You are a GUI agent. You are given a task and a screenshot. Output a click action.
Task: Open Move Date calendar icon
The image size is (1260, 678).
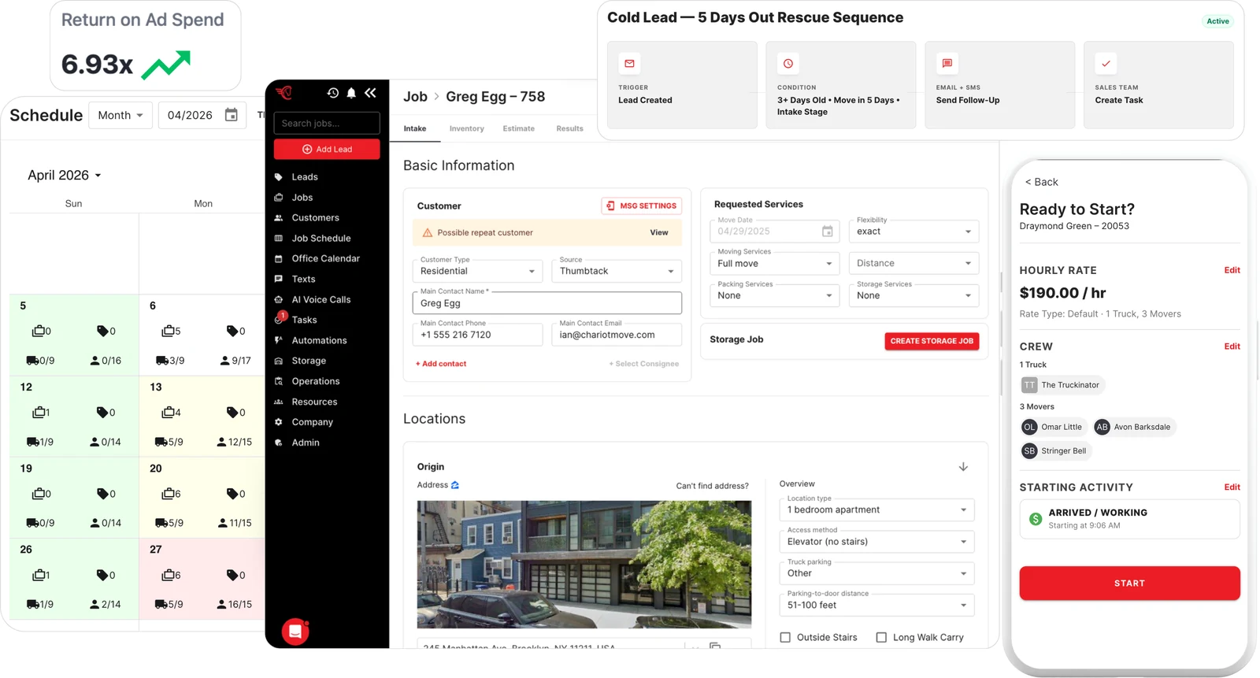coord(828,232)
